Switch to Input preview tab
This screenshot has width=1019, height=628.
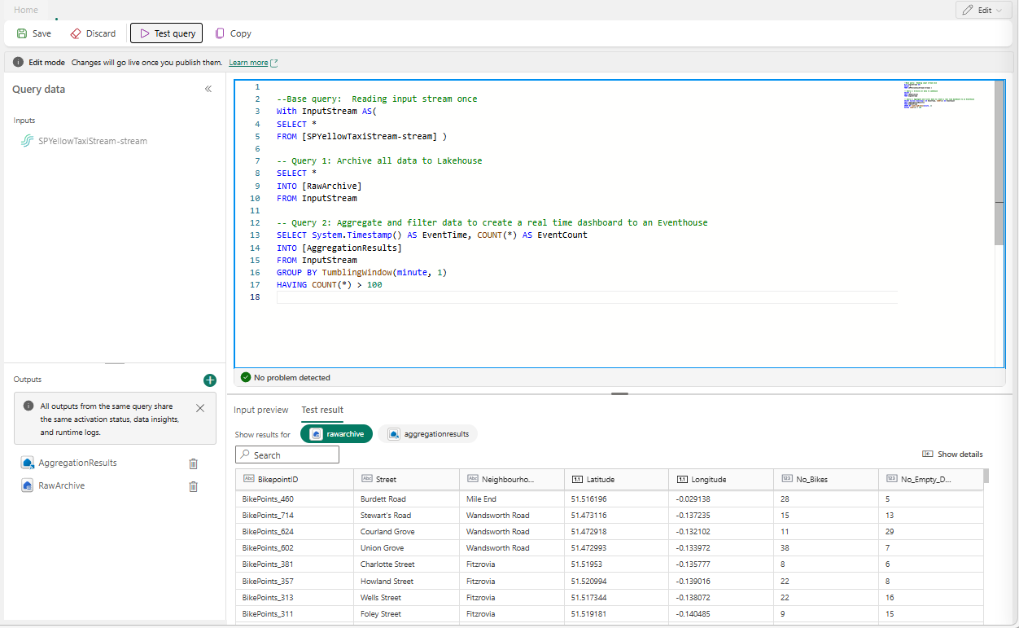tap(260, 410)
